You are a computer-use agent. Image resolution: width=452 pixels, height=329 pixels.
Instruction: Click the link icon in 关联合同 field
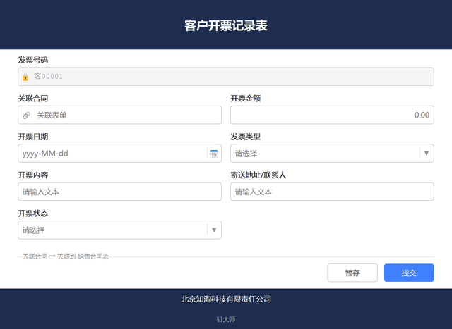(x=26, y=116)
